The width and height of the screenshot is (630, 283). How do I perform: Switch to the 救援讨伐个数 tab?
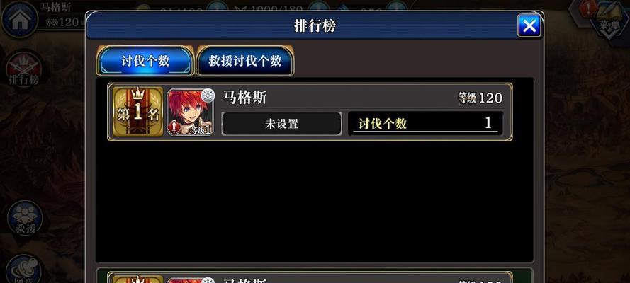[x=244, y=61]
